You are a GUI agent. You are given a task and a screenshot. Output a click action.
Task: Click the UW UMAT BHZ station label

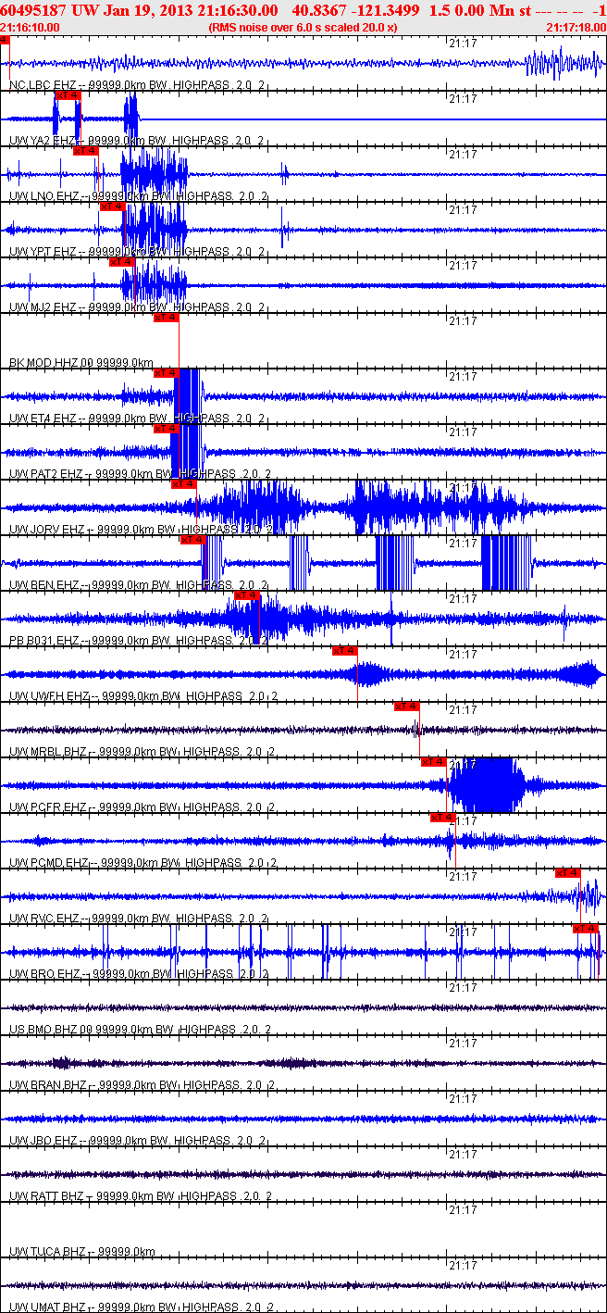(142, 1307)
